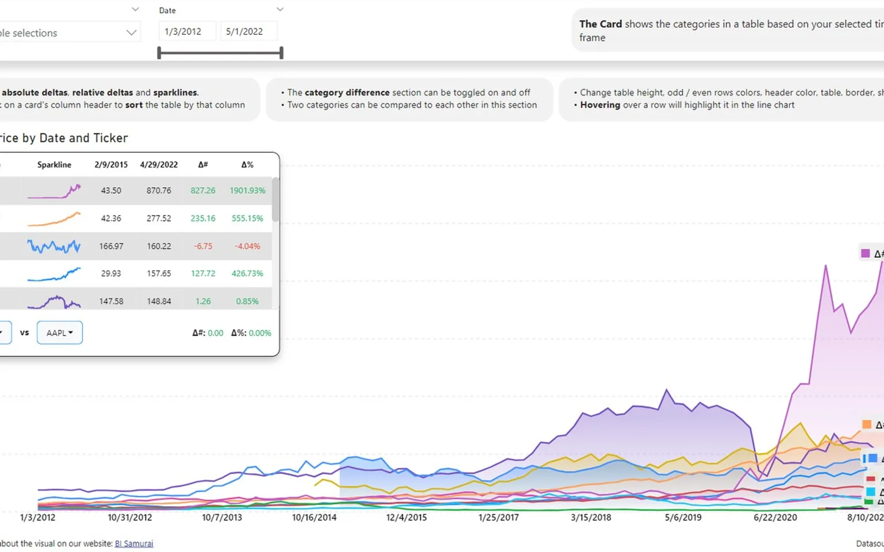
Task: Click the purple legend swatch on chart
Action: [865, 253]
